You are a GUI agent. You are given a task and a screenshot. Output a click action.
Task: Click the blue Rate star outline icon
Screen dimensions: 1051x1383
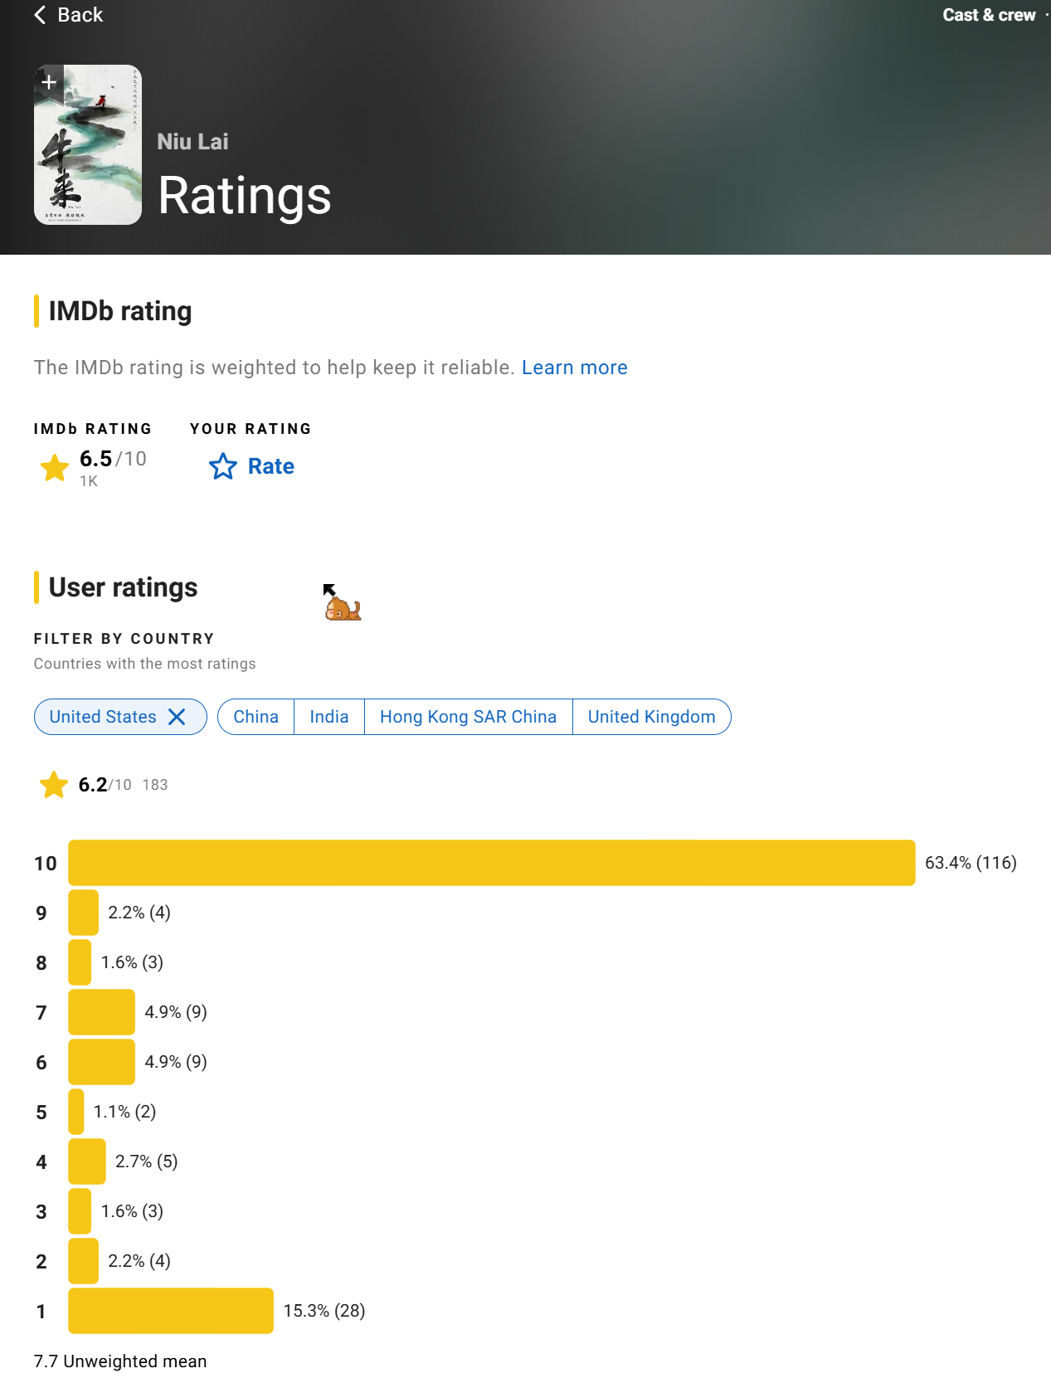pos(222,466)
